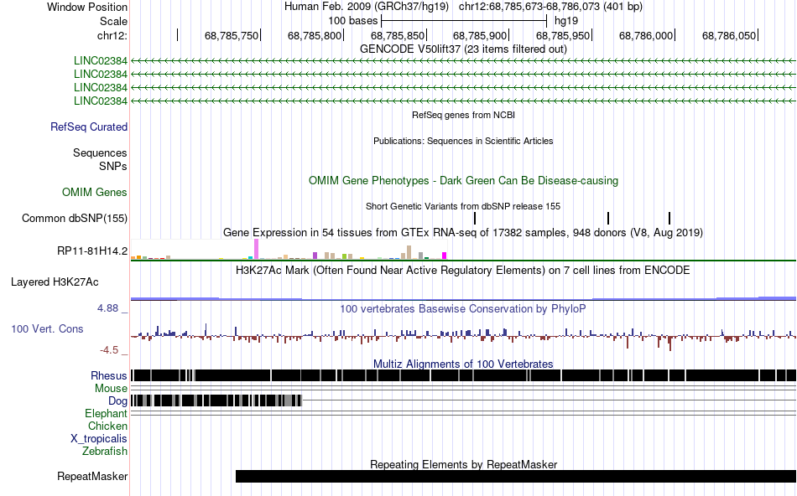Screen dimensions: 797x496
Task: Click the OMIM Genes track label
Action: pos(94,193)
